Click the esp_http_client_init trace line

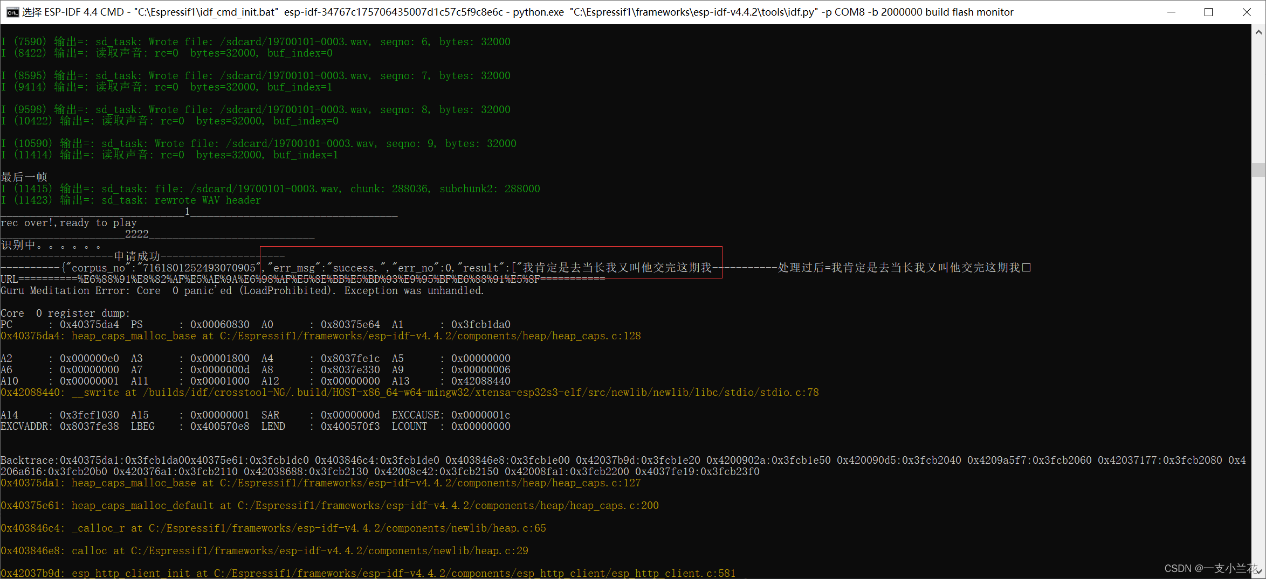click(x=368, y=573)
